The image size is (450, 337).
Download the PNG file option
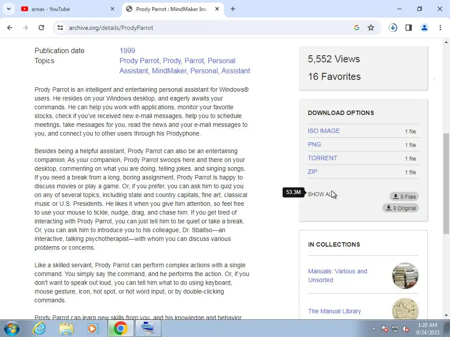[x=314, y=144]
